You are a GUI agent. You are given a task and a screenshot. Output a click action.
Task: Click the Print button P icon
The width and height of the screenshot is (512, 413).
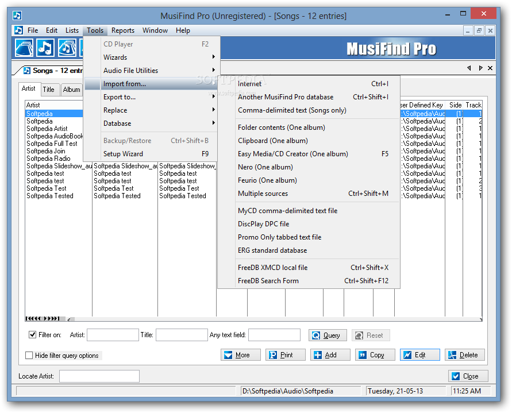(x=273, y=355)
